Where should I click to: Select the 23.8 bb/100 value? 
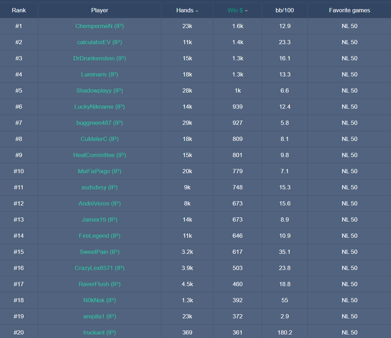(284, 268)
